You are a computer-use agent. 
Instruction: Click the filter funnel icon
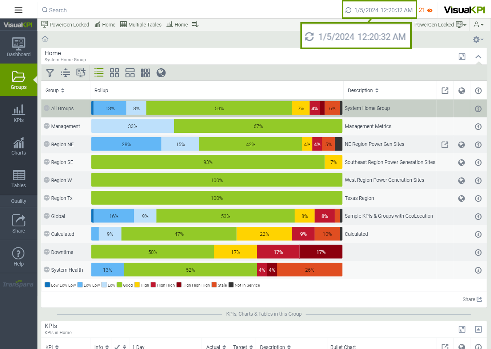[50, 73]
